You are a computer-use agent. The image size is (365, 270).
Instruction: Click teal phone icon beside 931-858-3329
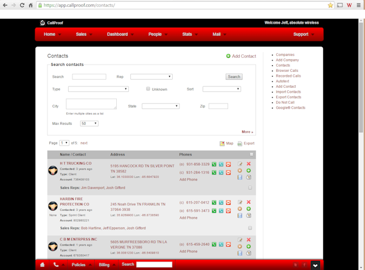point(221,165)
